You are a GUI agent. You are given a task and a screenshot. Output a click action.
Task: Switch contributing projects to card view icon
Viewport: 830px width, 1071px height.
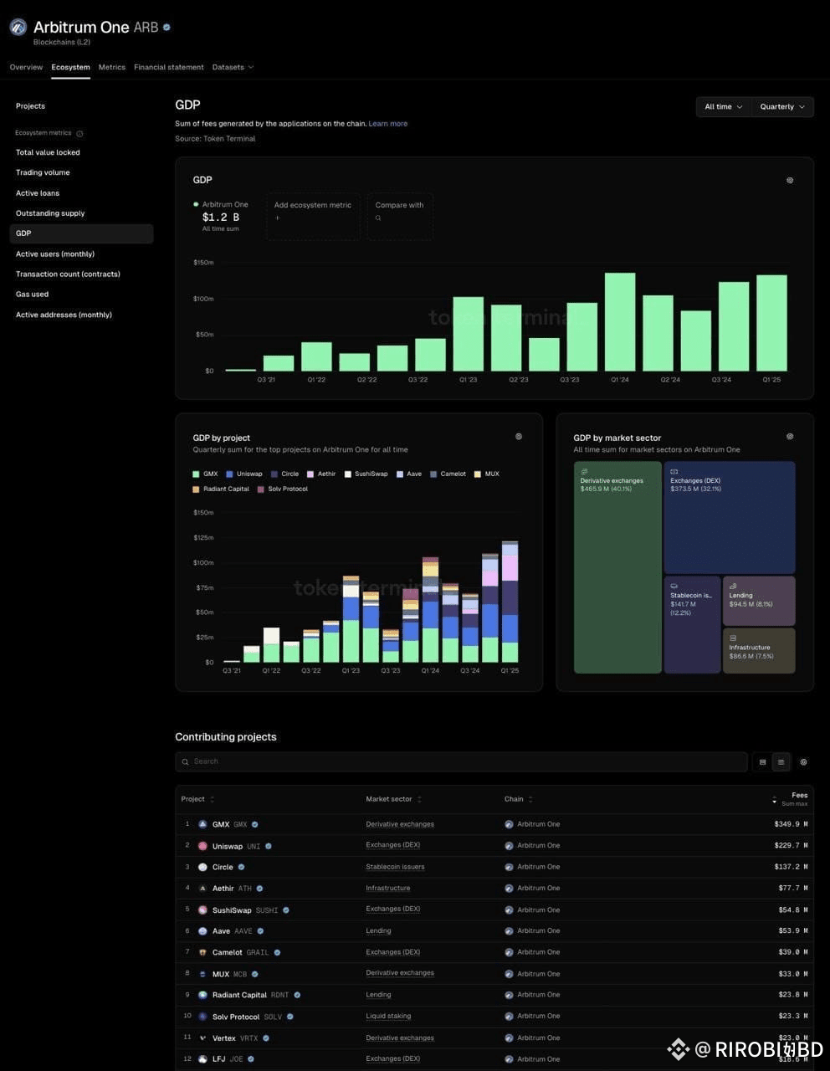click(762, 761)
